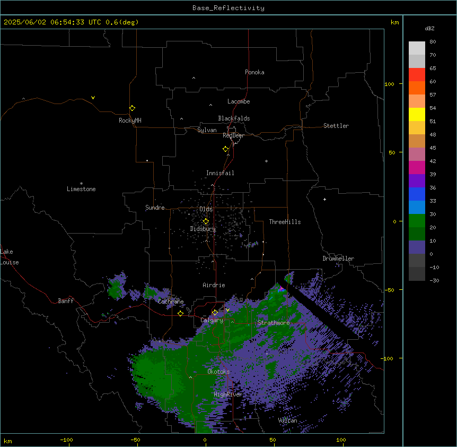Click the -100 tick on the bottom axis
The image size is (457, 447).
(x=66, y=440)
